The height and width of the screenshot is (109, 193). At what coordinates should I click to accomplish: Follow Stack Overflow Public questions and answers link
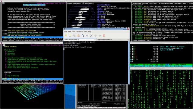(25, 58)
